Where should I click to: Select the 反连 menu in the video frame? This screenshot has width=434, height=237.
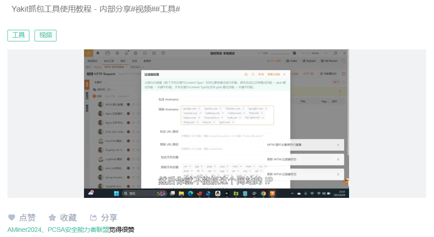pos(134,61)
